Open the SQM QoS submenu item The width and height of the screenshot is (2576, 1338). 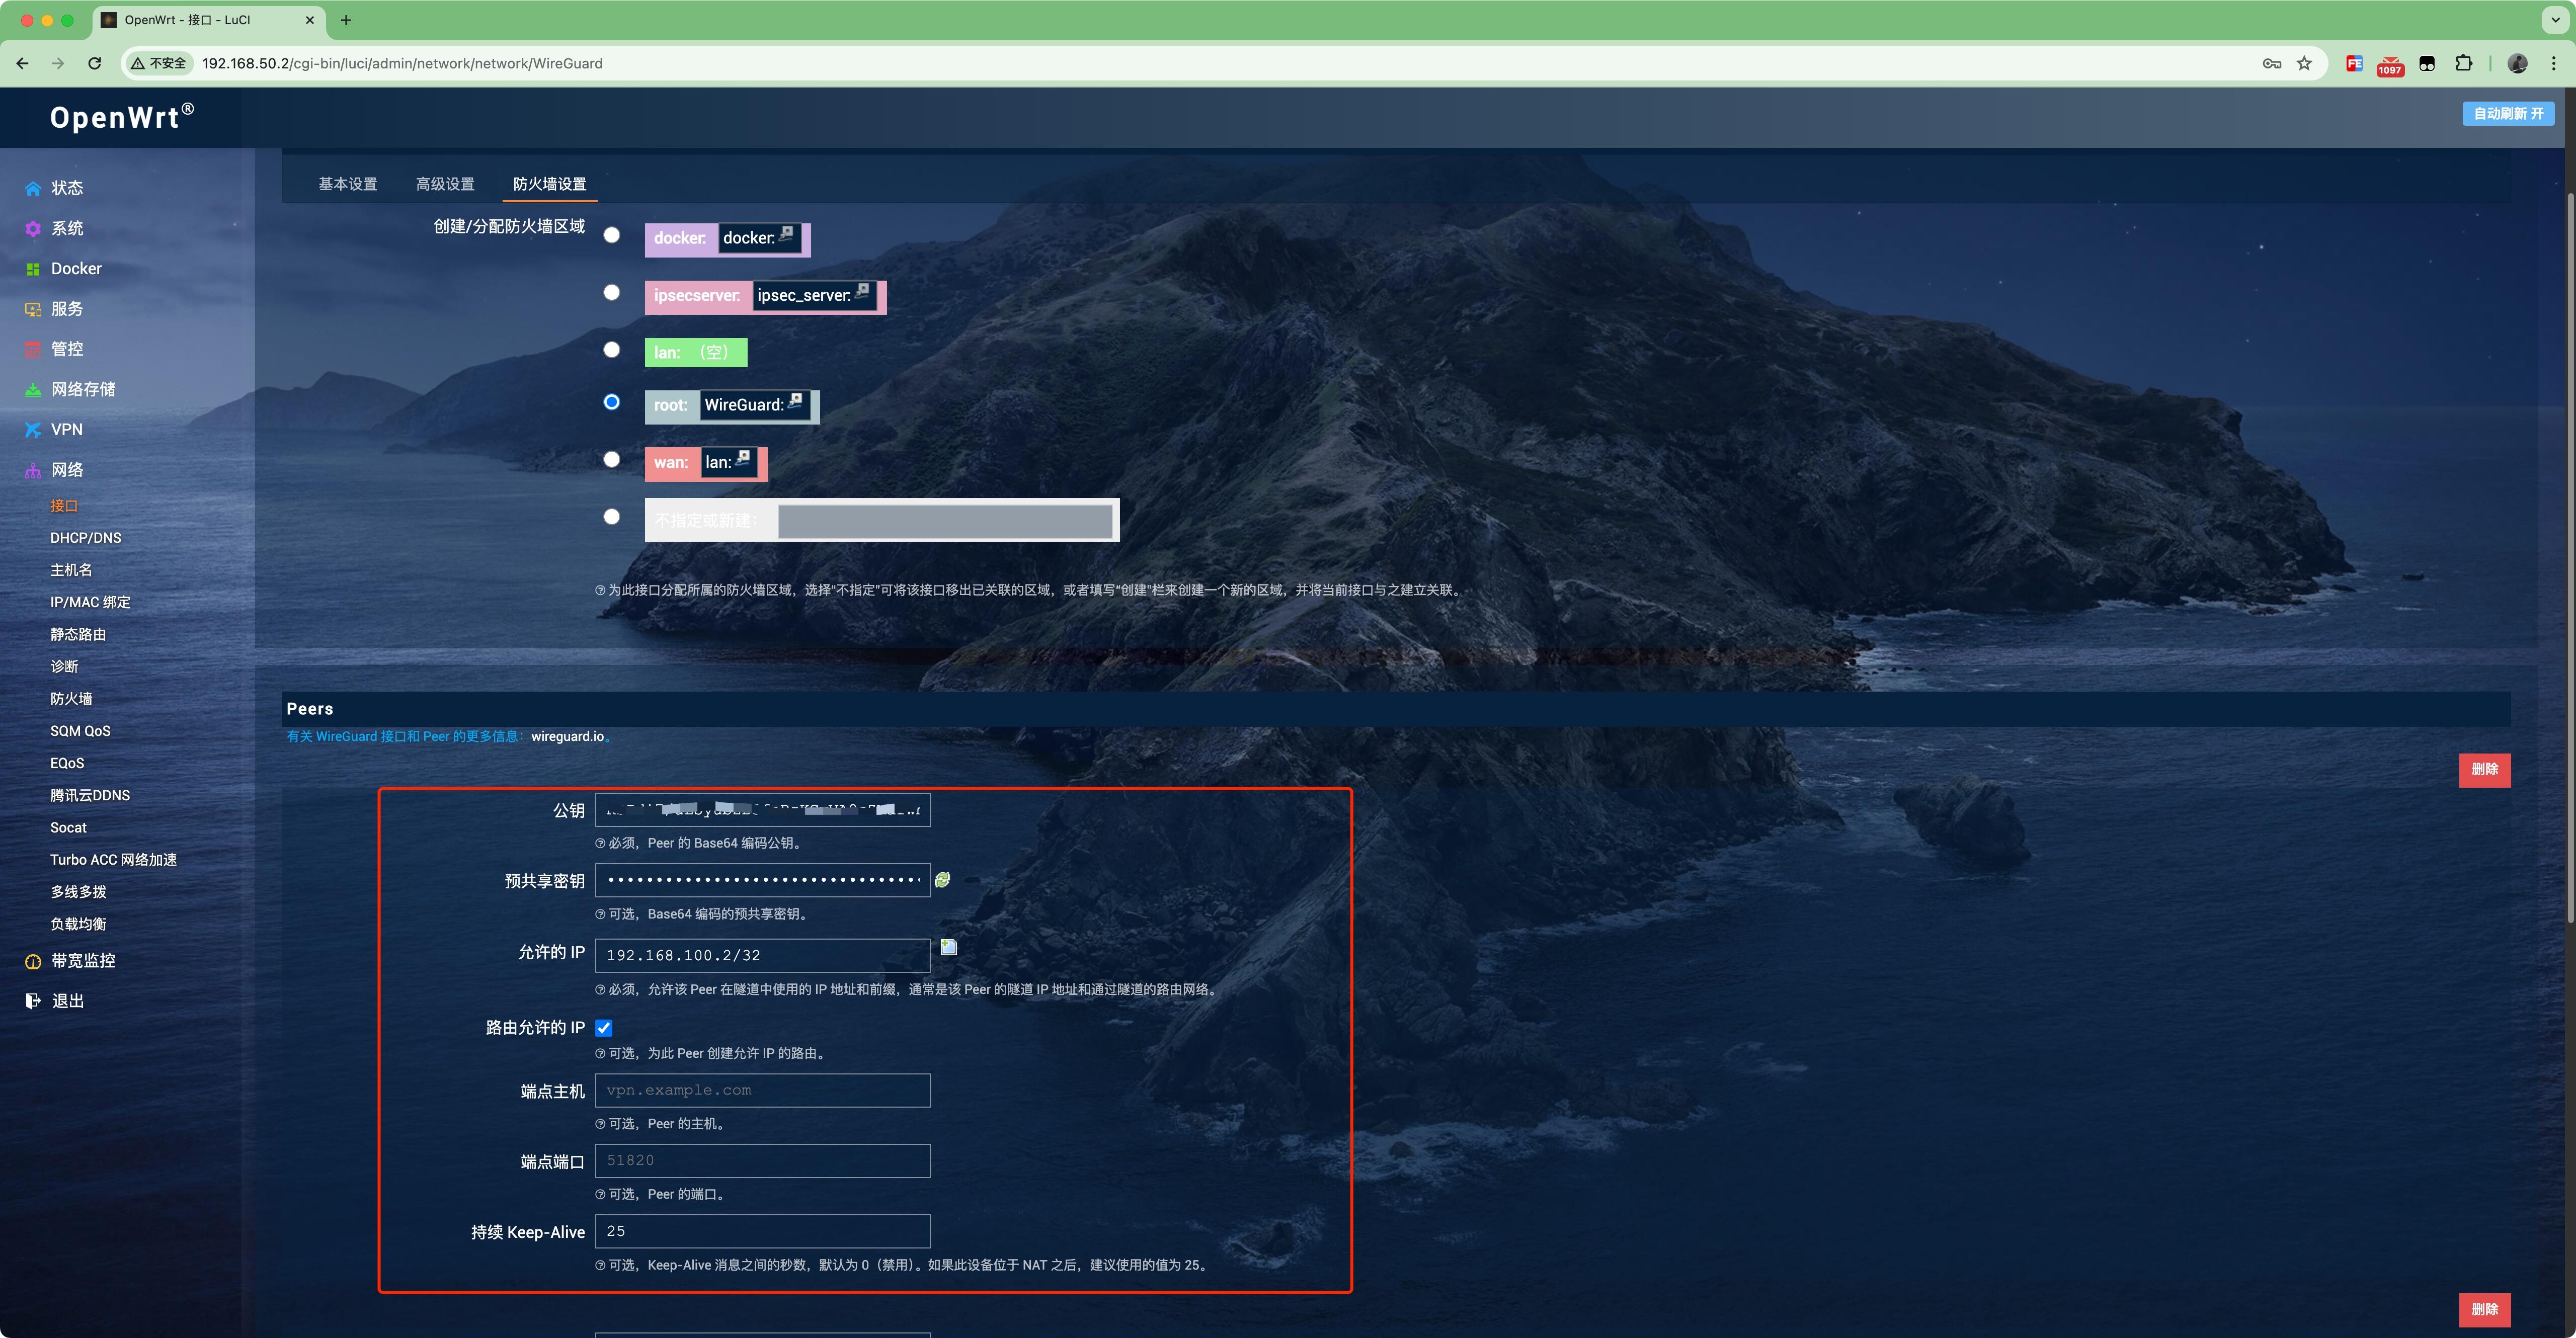point(80,731)
